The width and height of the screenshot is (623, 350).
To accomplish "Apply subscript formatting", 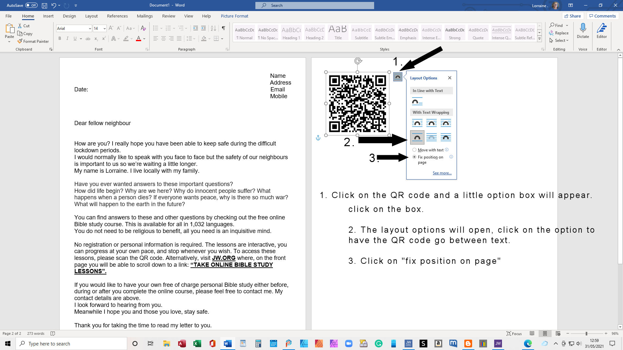I will click(x=96, y=39).
